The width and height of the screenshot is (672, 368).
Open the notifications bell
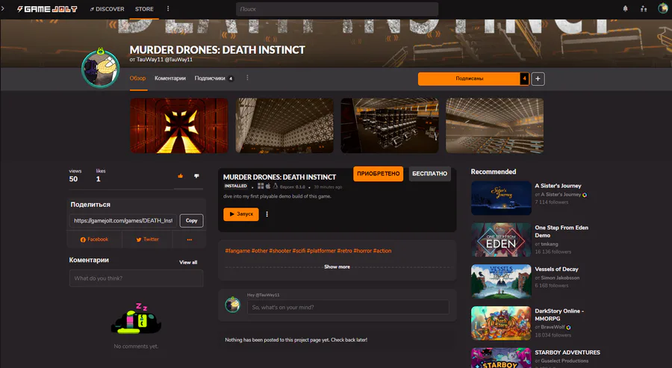[x=625, y=8]
